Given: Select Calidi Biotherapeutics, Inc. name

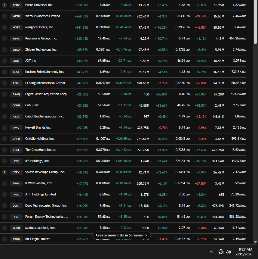Looking at the screenshot, I should [45, 117].
